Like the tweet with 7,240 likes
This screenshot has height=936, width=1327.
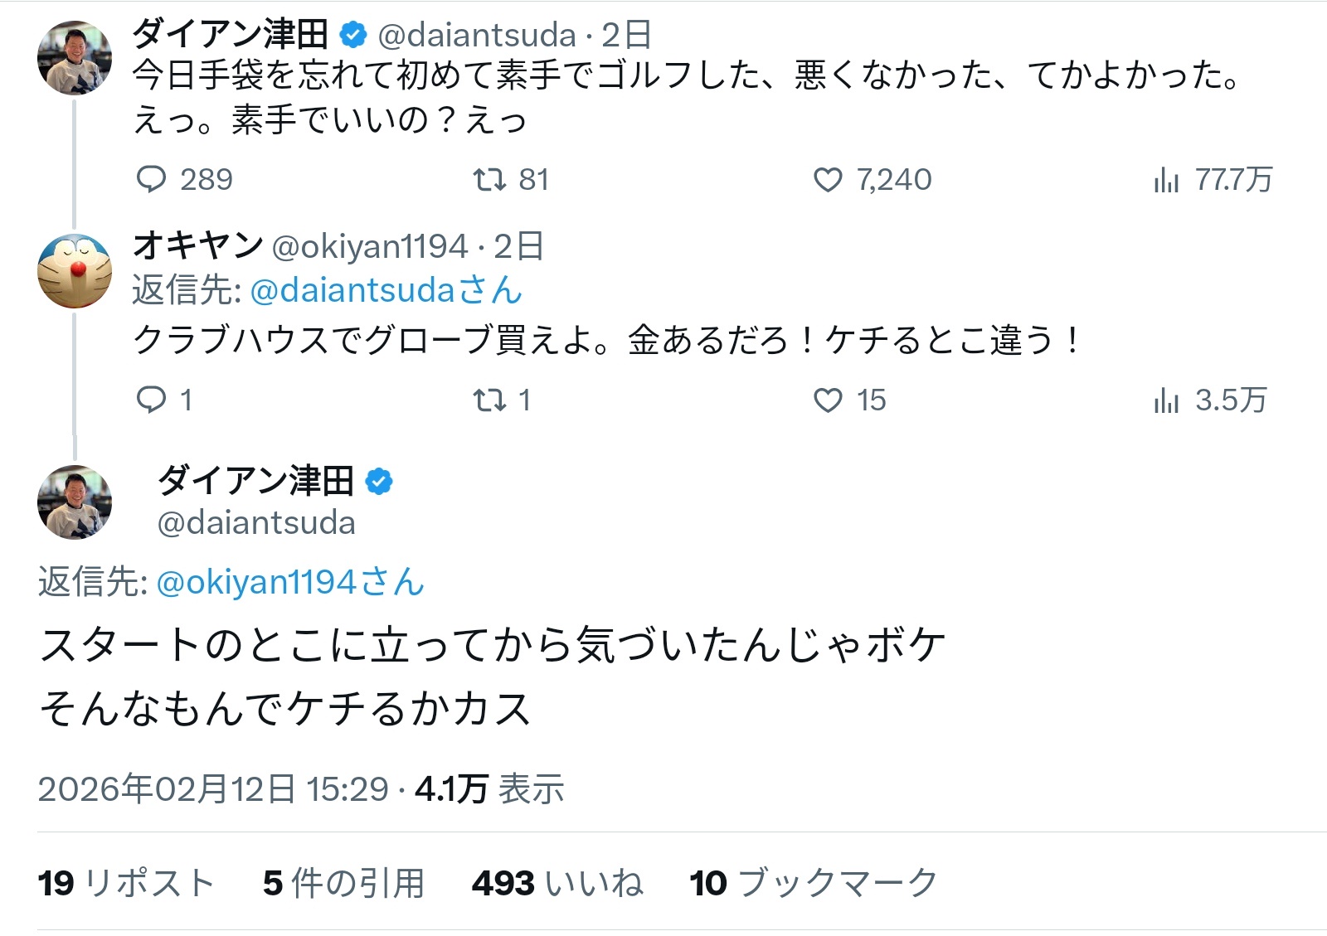click(828, 179)
